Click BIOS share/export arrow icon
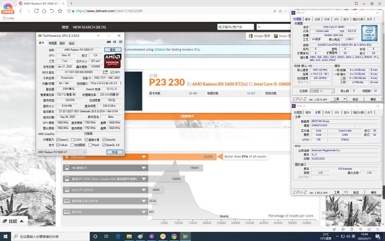The image size is (385, 241). coord(105,72)
